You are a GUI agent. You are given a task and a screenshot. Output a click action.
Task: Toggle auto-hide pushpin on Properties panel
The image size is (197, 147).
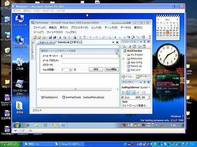[145, 82]
